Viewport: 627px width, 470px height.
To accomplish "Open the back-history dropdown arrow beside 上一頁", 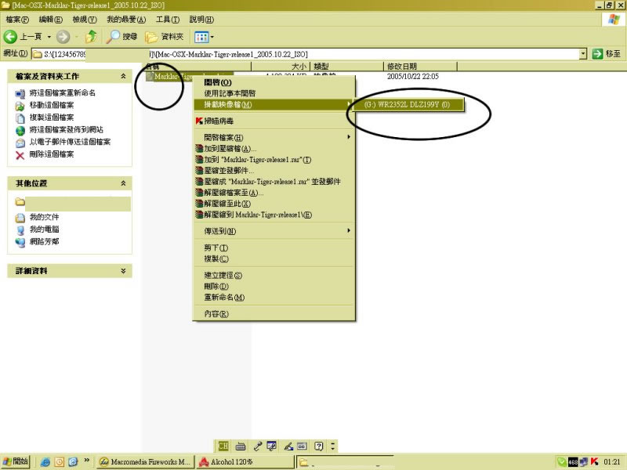I will tap(49, 37).
